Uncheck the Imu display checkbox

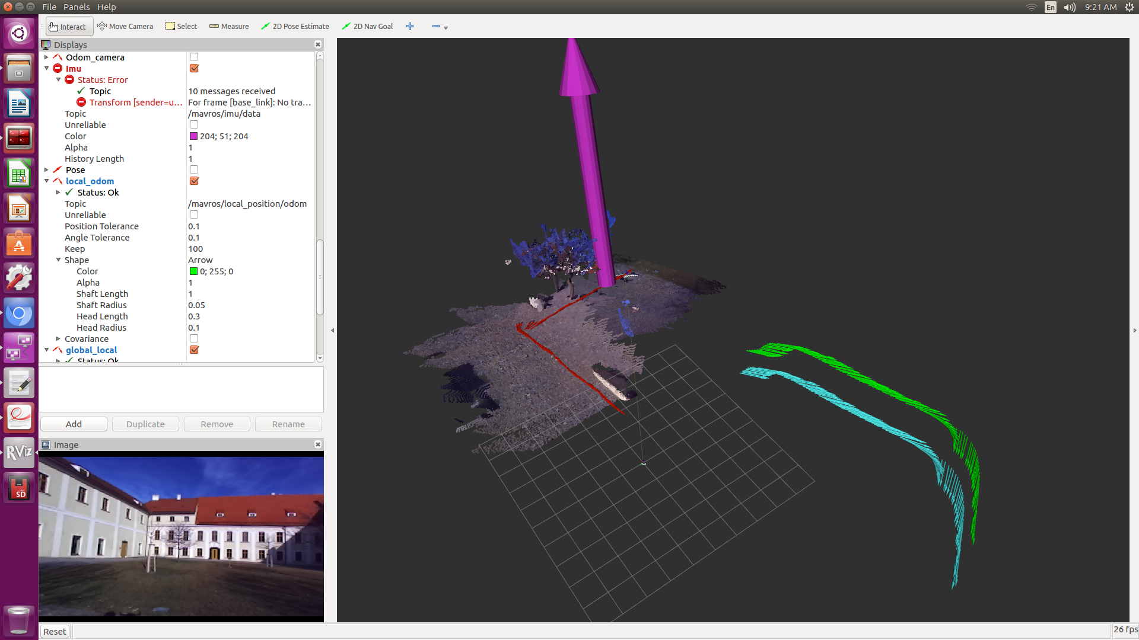tap(194, 69)
